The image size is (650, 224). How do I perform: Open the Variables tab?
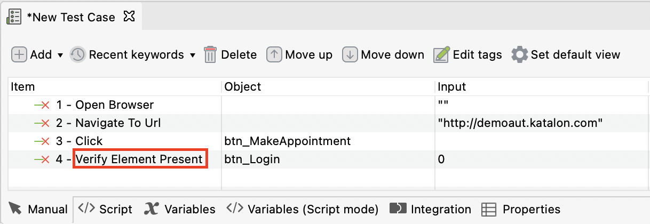(180, 209)
